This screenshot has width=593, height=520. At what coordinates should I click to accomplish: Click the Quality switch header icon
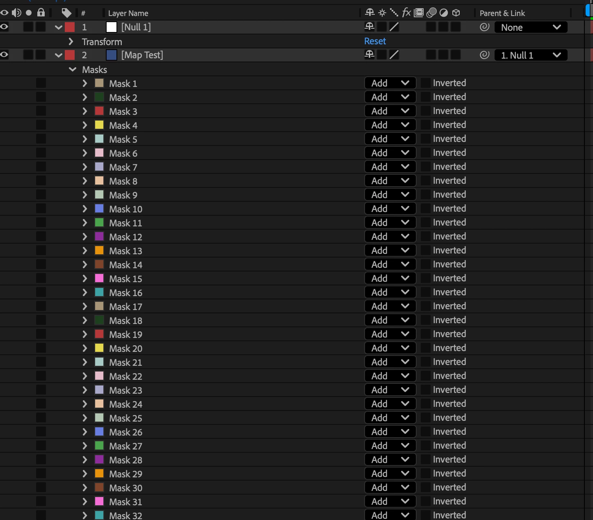point(394,13)
